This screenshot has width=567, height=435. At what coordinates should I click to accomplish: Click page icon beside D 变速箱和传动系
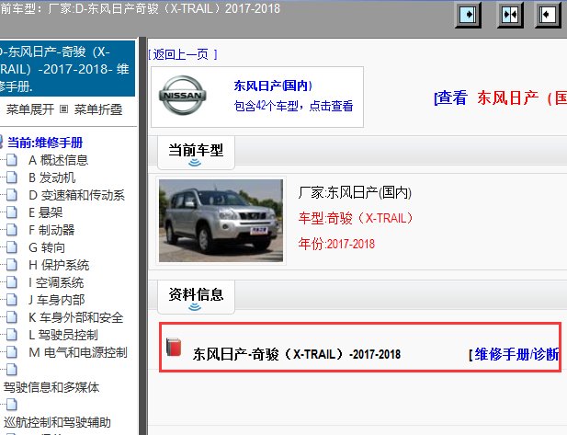click(x=12, y=195)
